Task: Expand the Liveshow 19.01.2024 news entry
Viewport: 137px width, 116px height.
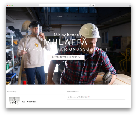Action: (96, 97)
